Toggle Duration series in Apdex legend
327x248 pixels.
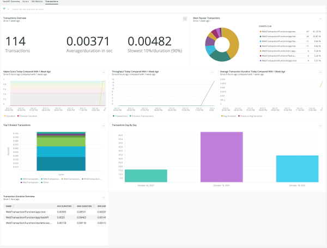[x=10, y=116]
